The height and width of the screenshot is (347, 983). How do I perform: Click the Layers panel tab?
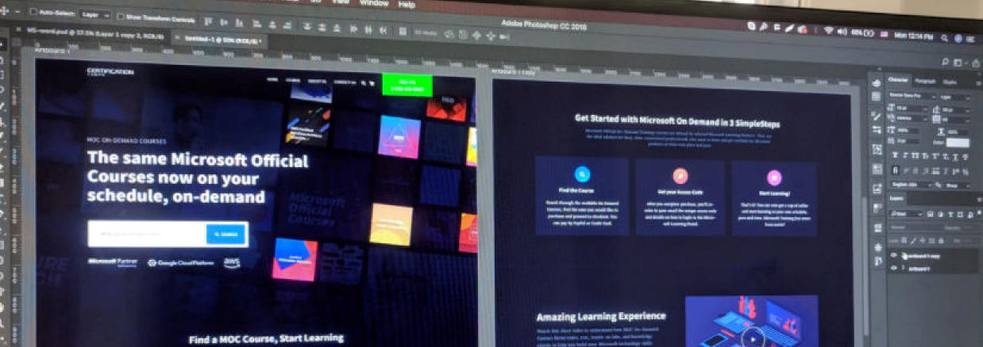pos(897,196)
